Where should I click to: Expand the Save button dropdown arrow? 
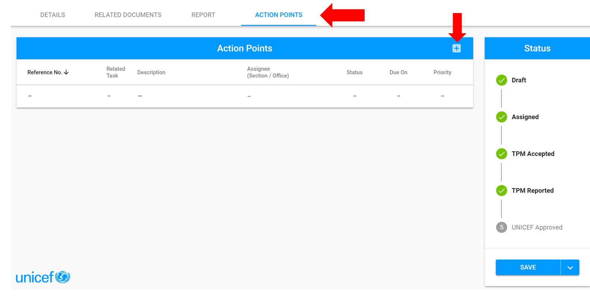coord(570,267)
